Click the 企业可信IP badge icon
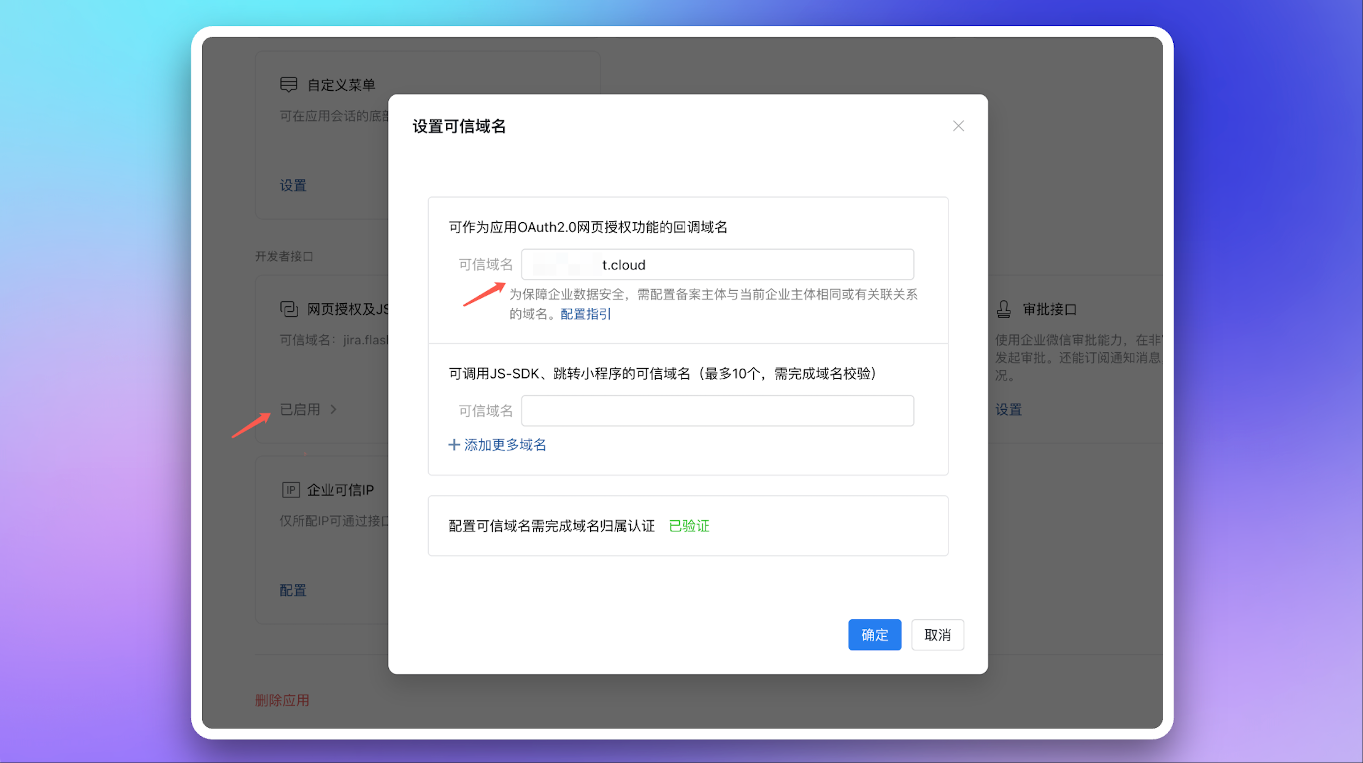The width and height of the screenshot is (1363, 763). [x=290, y=489]
